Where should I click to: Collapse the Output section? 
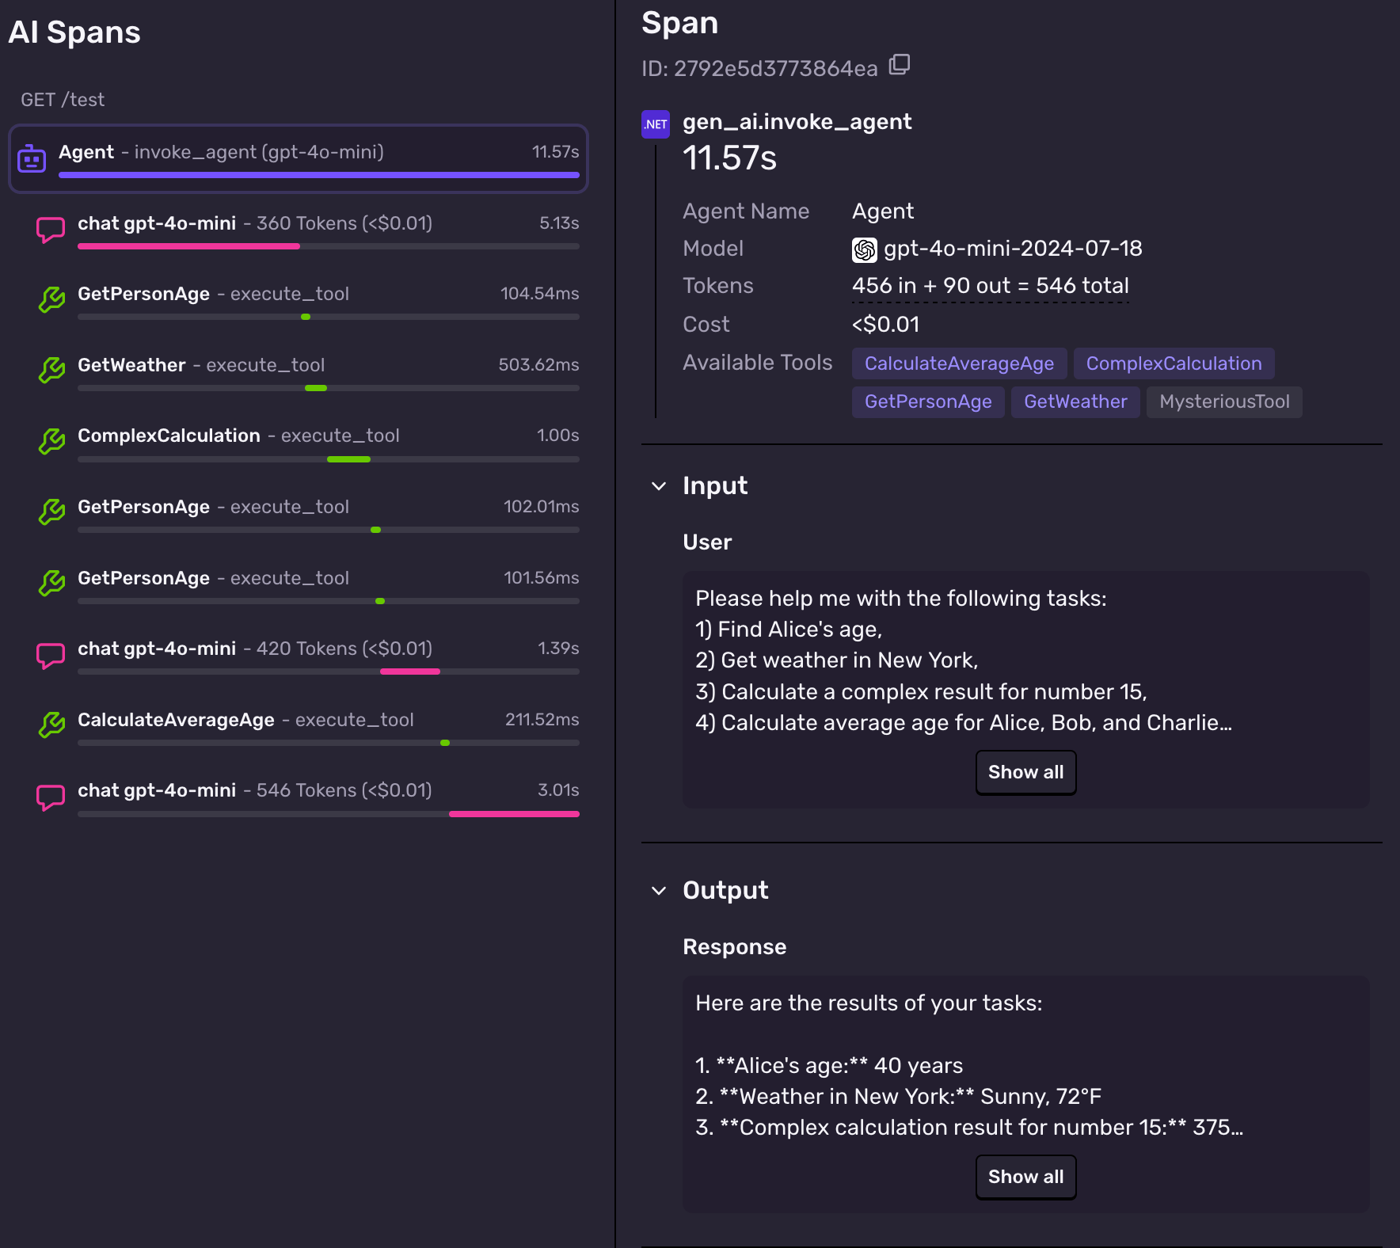click(659, 891)
